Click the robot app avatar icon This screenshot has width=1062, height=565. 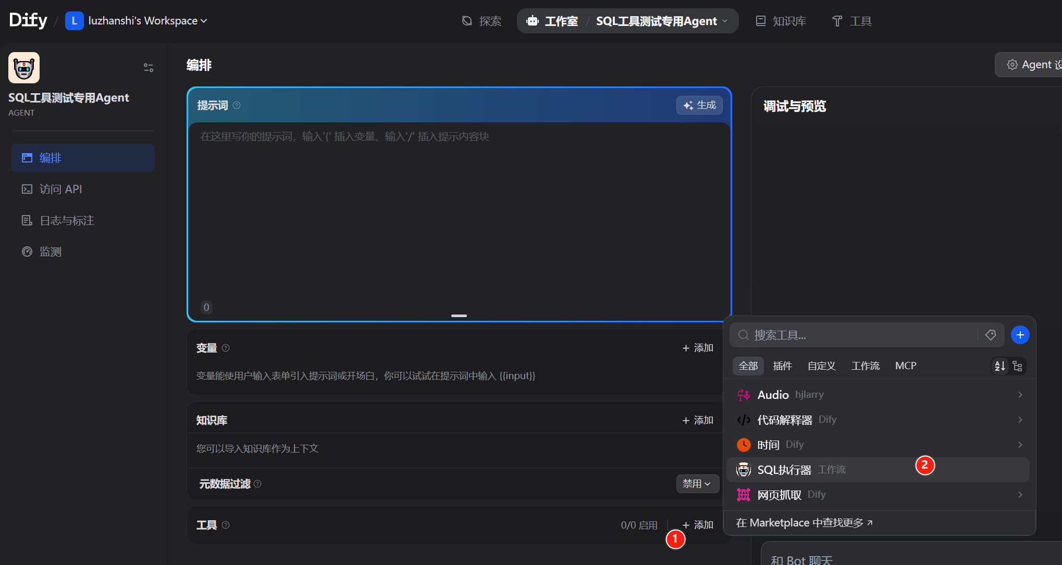click(24, 68)
